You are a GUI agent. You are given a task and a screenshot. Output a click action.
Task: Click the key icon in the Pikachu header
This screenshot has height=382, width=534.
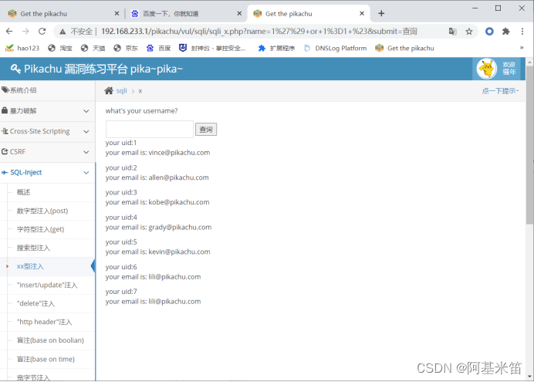click(x=15, y=69)
